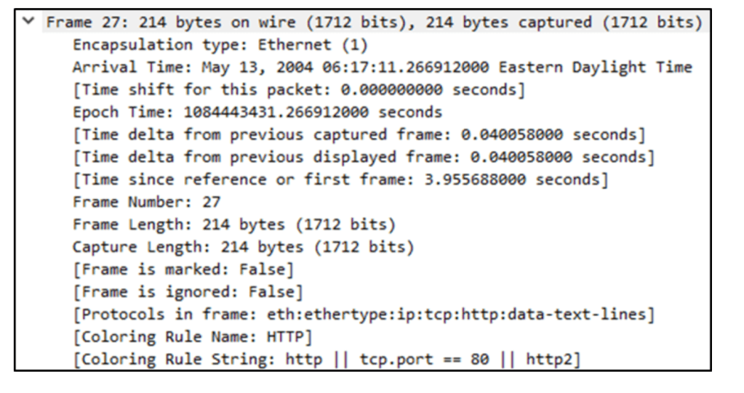The image size is (744, 393).
Task: Select Time delta from previous displayed frame
Action: click(363, 158)
